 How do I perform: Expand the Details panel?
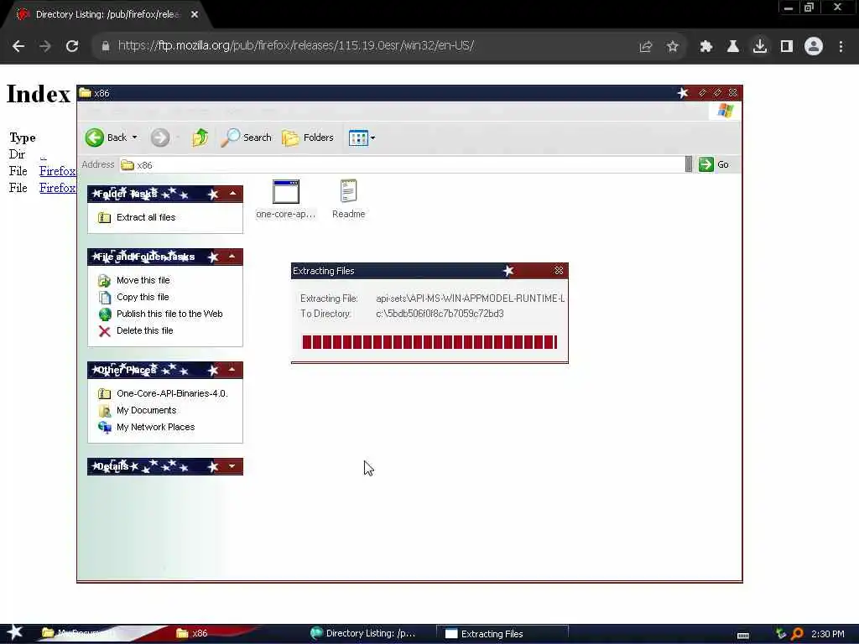232,466
